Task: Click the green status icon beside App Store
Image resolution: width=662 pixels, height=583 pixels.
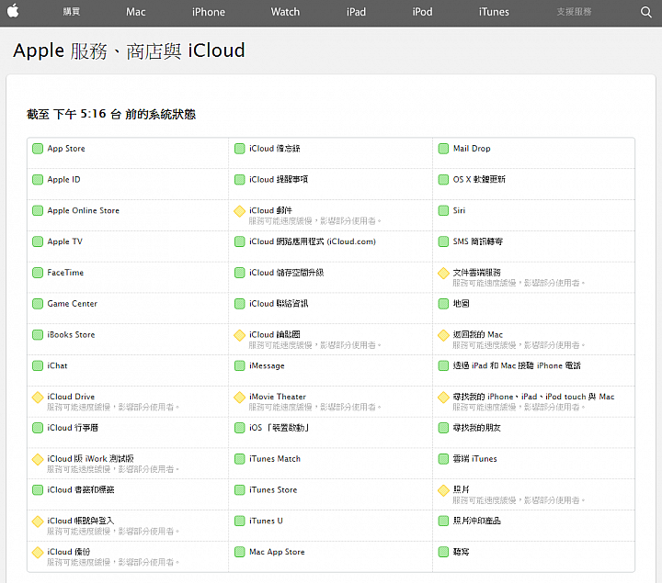Action: coord(38,149)
